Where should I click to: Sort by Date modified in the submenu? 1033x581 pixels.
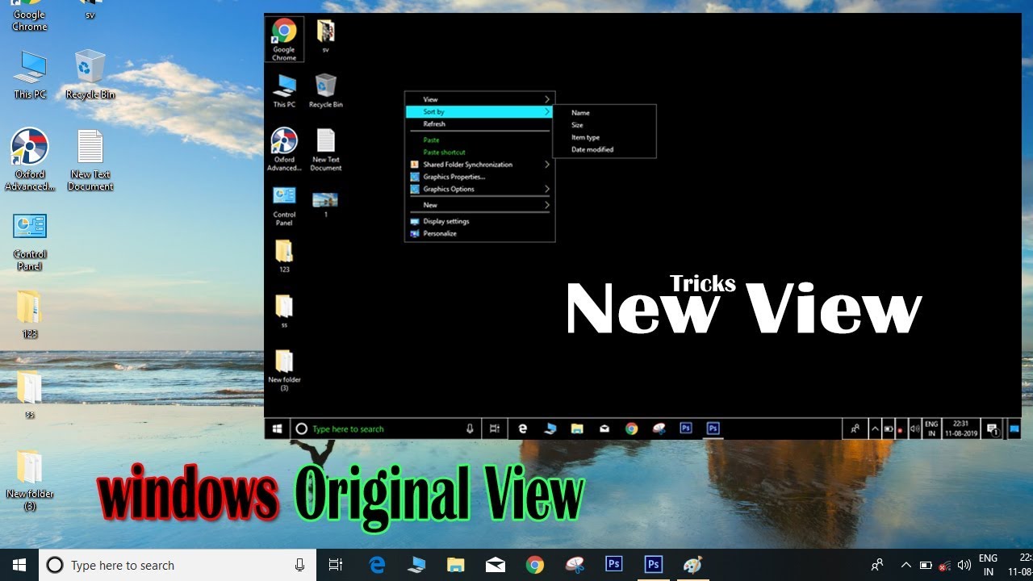tap(604, 149)
